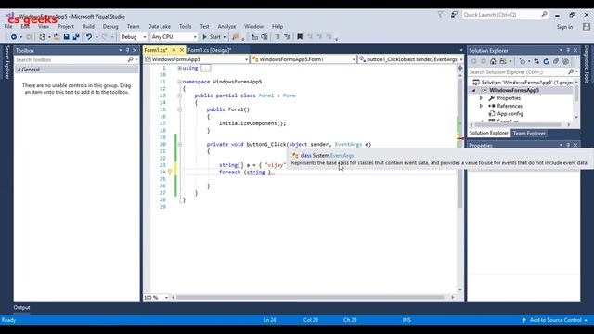Click the Toolbox search magnifier icon
This screenshot has height=334, width=594.
[130, 59]
